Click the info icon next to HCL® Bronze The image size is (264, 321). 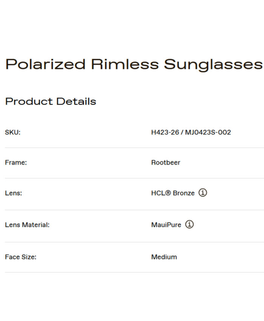(203, 193)
